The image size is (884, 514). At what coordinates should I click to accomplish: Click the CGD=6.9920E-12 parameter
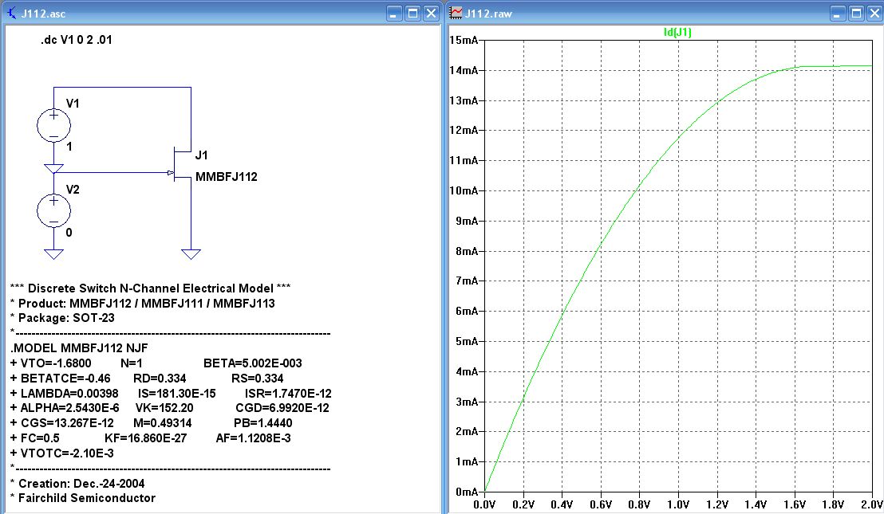click(282, 408)
